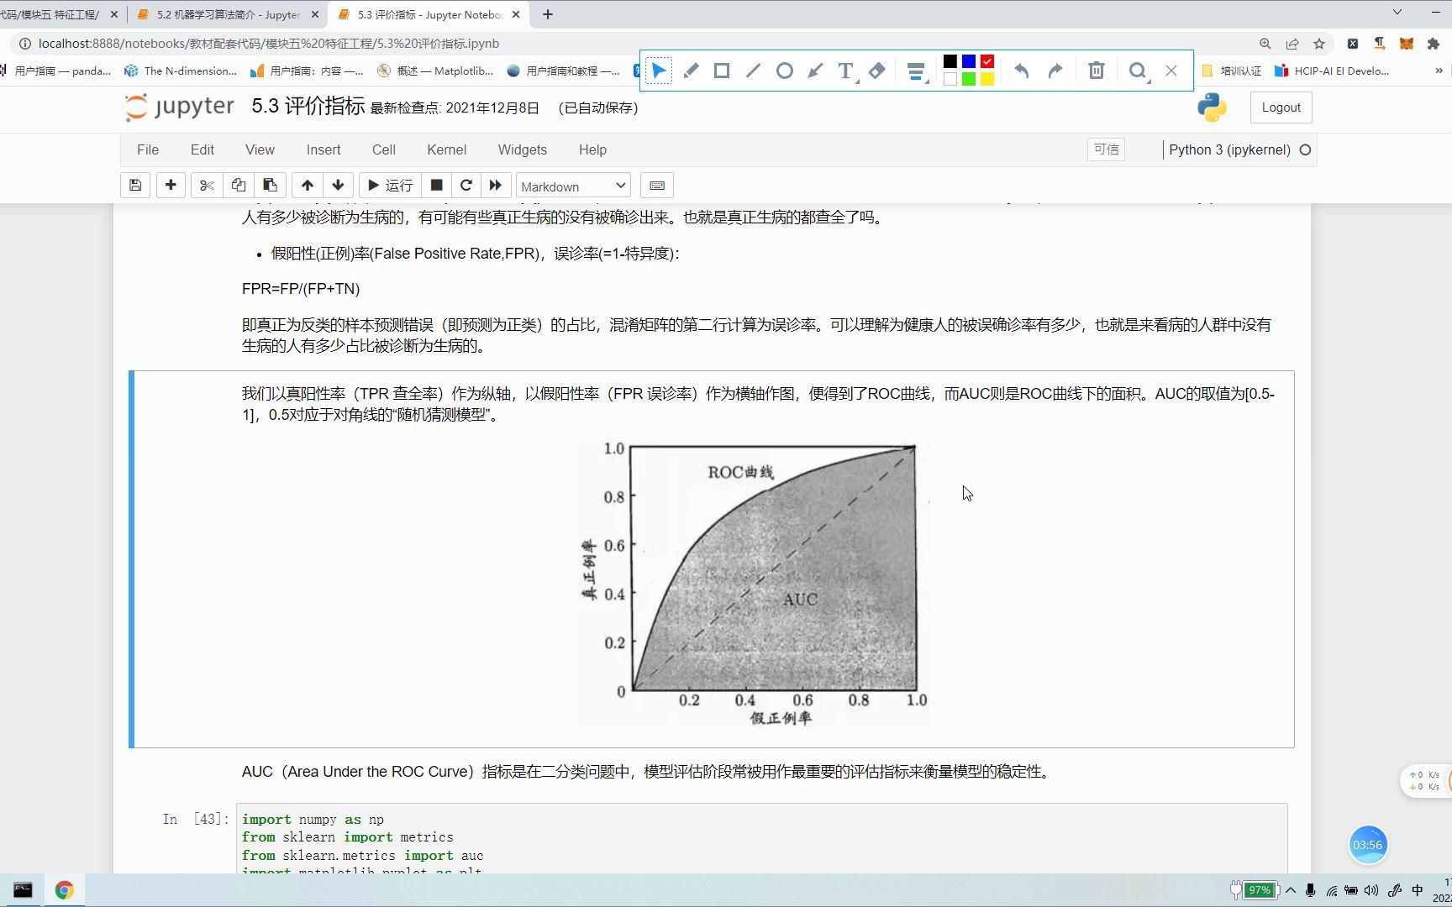Run the current cell

click(389, 185)
